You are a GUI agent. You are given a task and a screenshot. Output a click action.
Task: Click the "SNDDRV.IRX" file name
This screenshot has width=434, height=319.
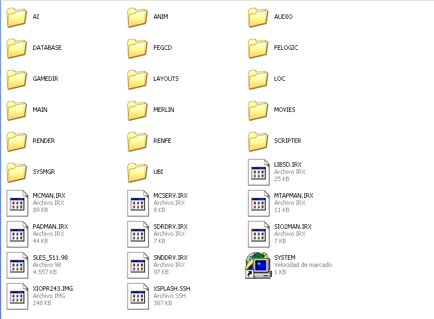click(x=170, y=258)
